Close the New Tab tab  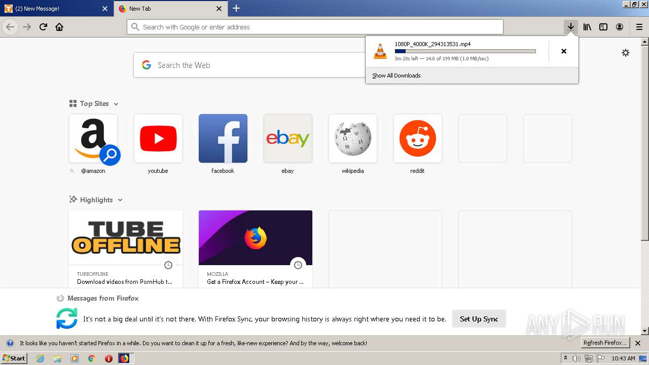tap(219, 9)
